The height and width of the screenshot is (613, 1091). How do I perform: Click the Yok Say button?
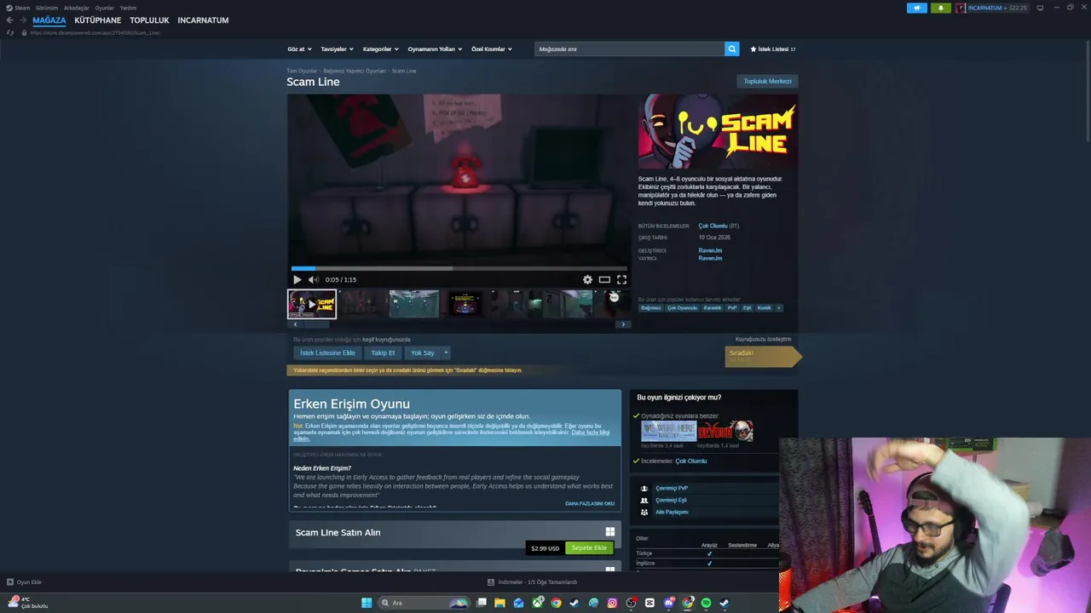[422, 352]
